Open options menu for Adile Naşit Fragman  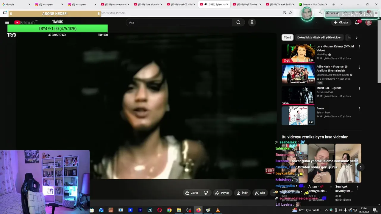point(360,67)
